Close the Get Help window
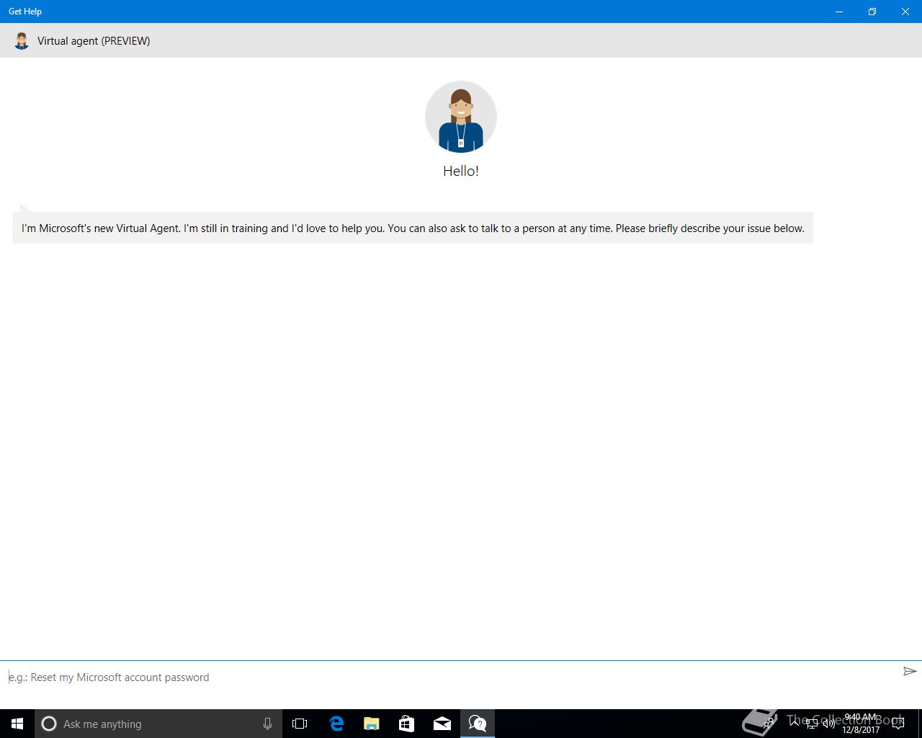Screen dimensions: 922x738 905,12
